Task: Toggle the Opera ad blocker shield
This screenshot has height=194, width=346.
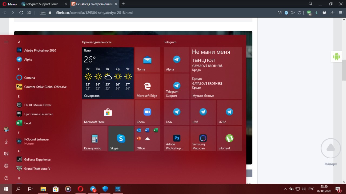Action: pyautogui.click(x=286, y=13)
